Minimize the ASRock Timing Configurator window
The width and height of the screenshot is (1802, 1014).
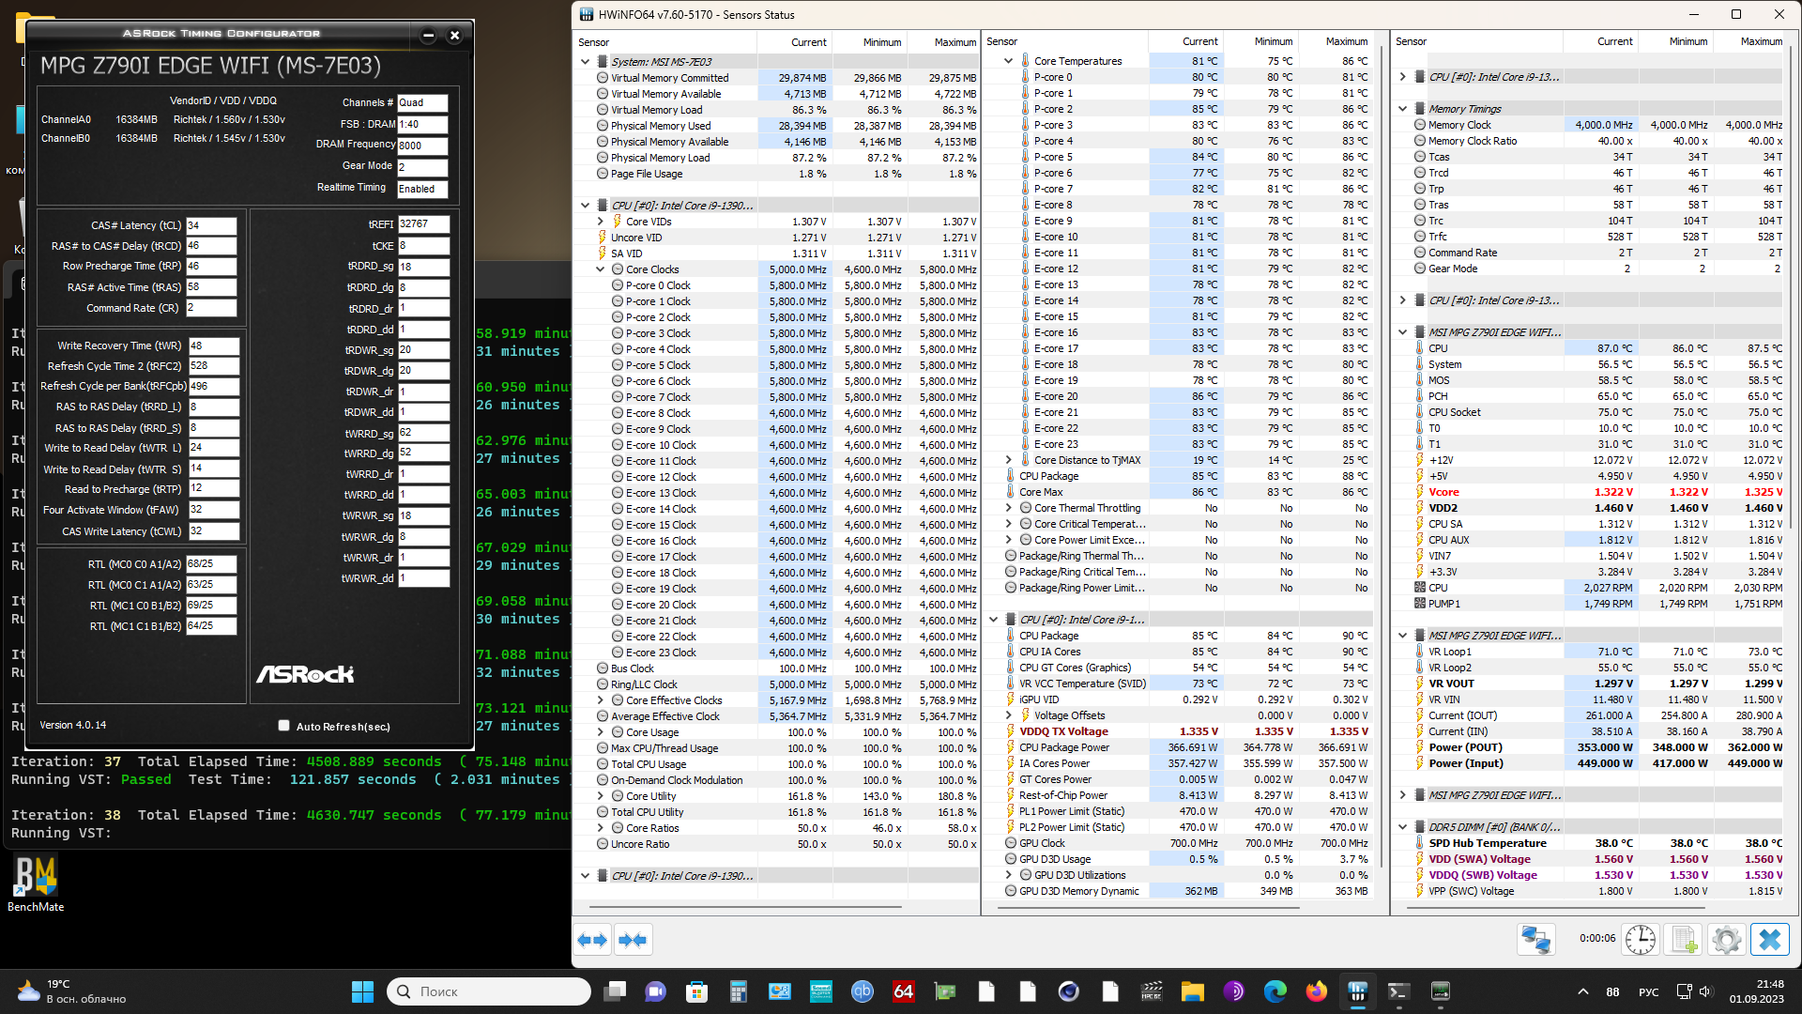[x=428, y=36]
